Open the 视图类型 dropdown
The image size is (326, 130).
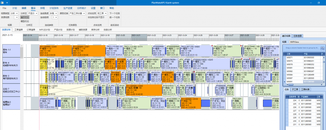14,14
